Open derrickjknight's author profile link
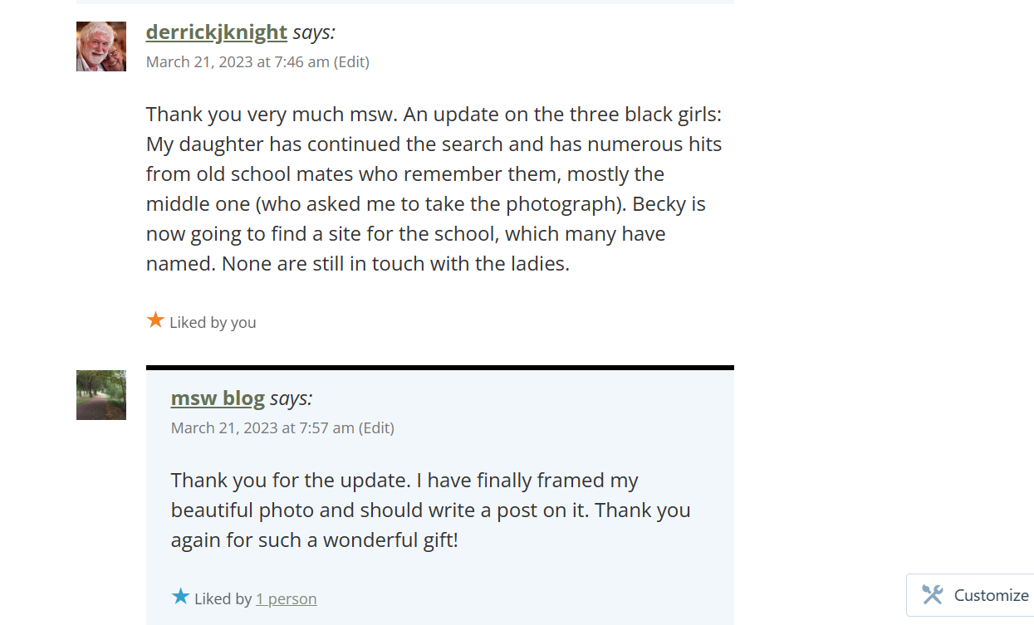The height and width of the screenshot is (625, 1034). (216, 32)
